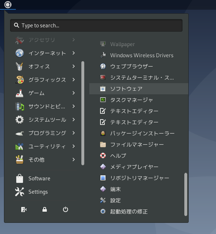Select the インターネット category label
This screenshot has height=234, width=216.
point(47,53)
